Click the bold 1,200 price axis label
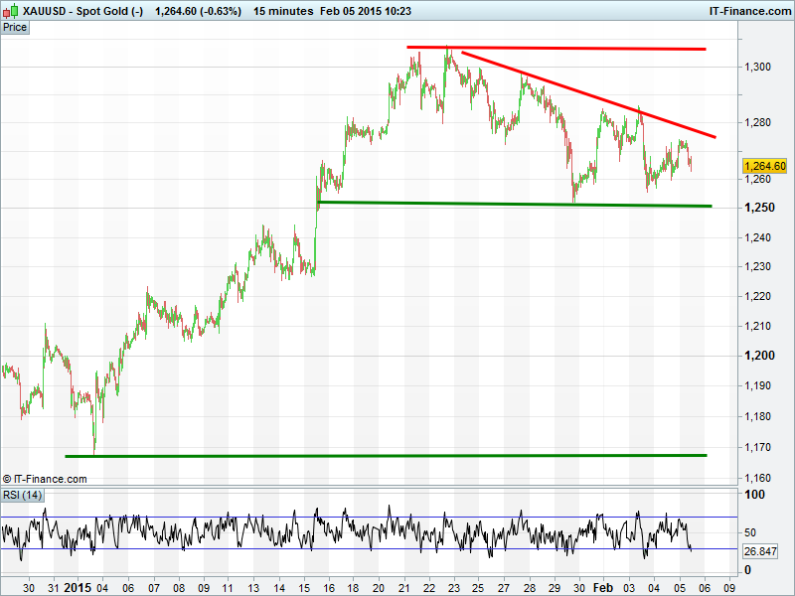The width and height of the screenshot is (795, 596). click(x=757, y=356)
